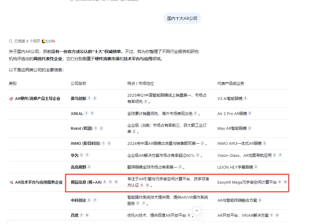This screenshot has width=311, height=224.
Task: Click the "代表产品或业务" column header
Action: 231,83
